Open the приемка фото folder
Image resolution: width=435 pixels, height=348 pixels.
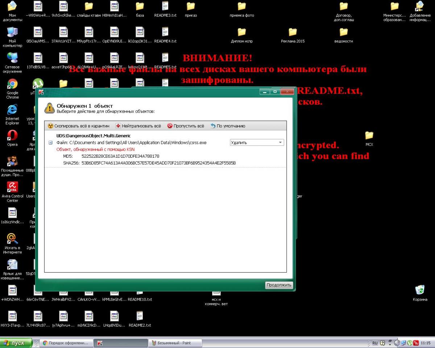[x=242, y=9]
